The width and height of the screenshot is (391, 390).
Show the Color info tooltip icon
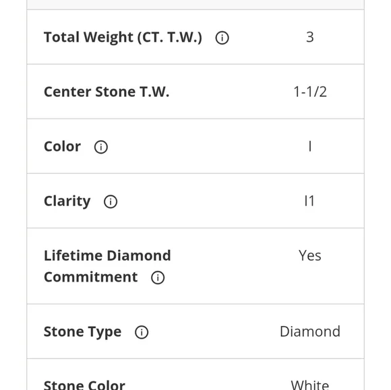click(101, 147)
